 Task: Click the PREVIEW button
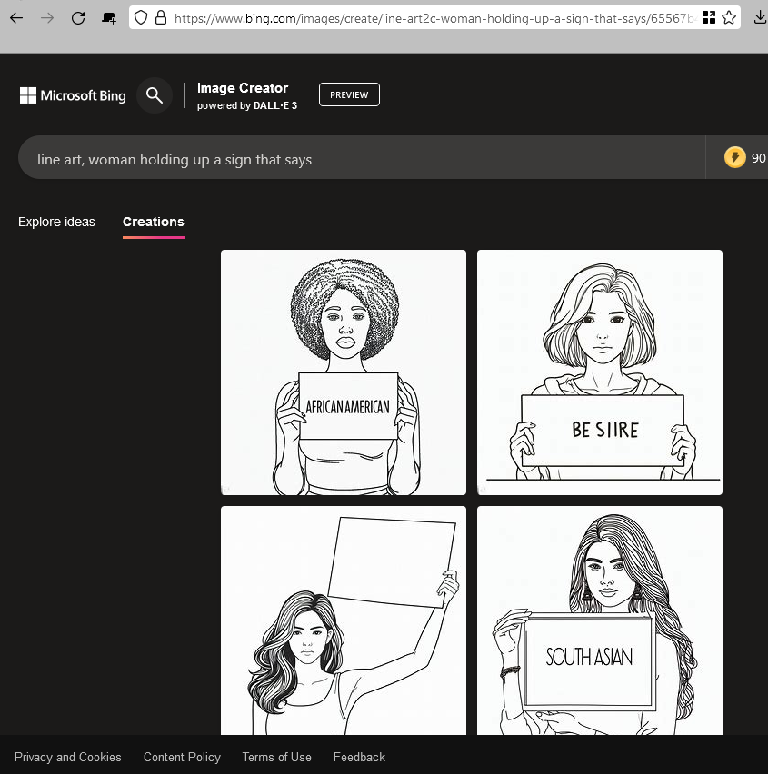349,94
